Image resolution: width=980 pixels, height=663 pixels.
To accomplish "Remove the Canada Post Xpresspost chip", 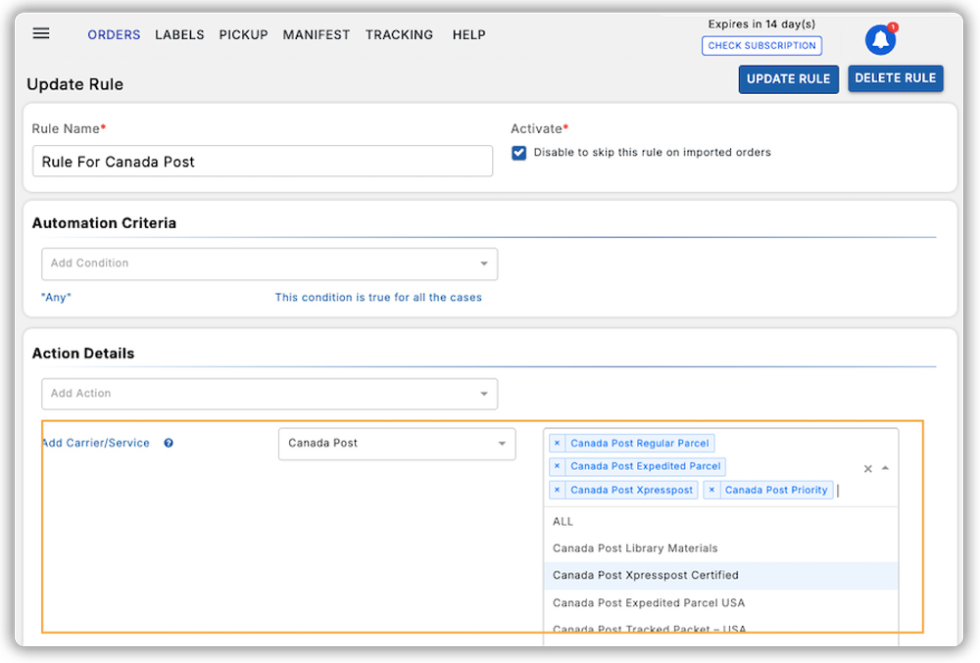I will pyautogui.click(x=557, y=490).
